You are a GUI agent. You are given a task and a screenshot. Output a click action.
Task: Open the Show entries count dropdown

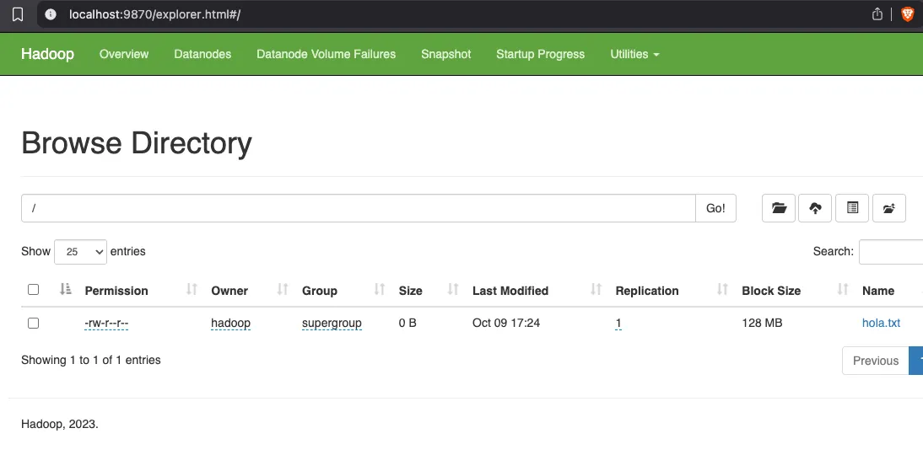click(80, 251)
